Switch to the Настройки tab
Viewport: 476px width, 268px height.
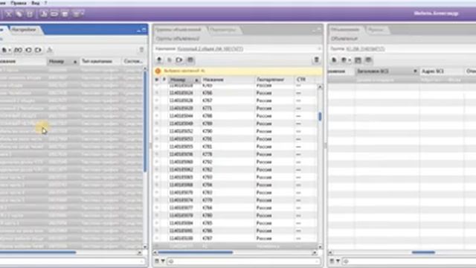[x=24, y=30]
